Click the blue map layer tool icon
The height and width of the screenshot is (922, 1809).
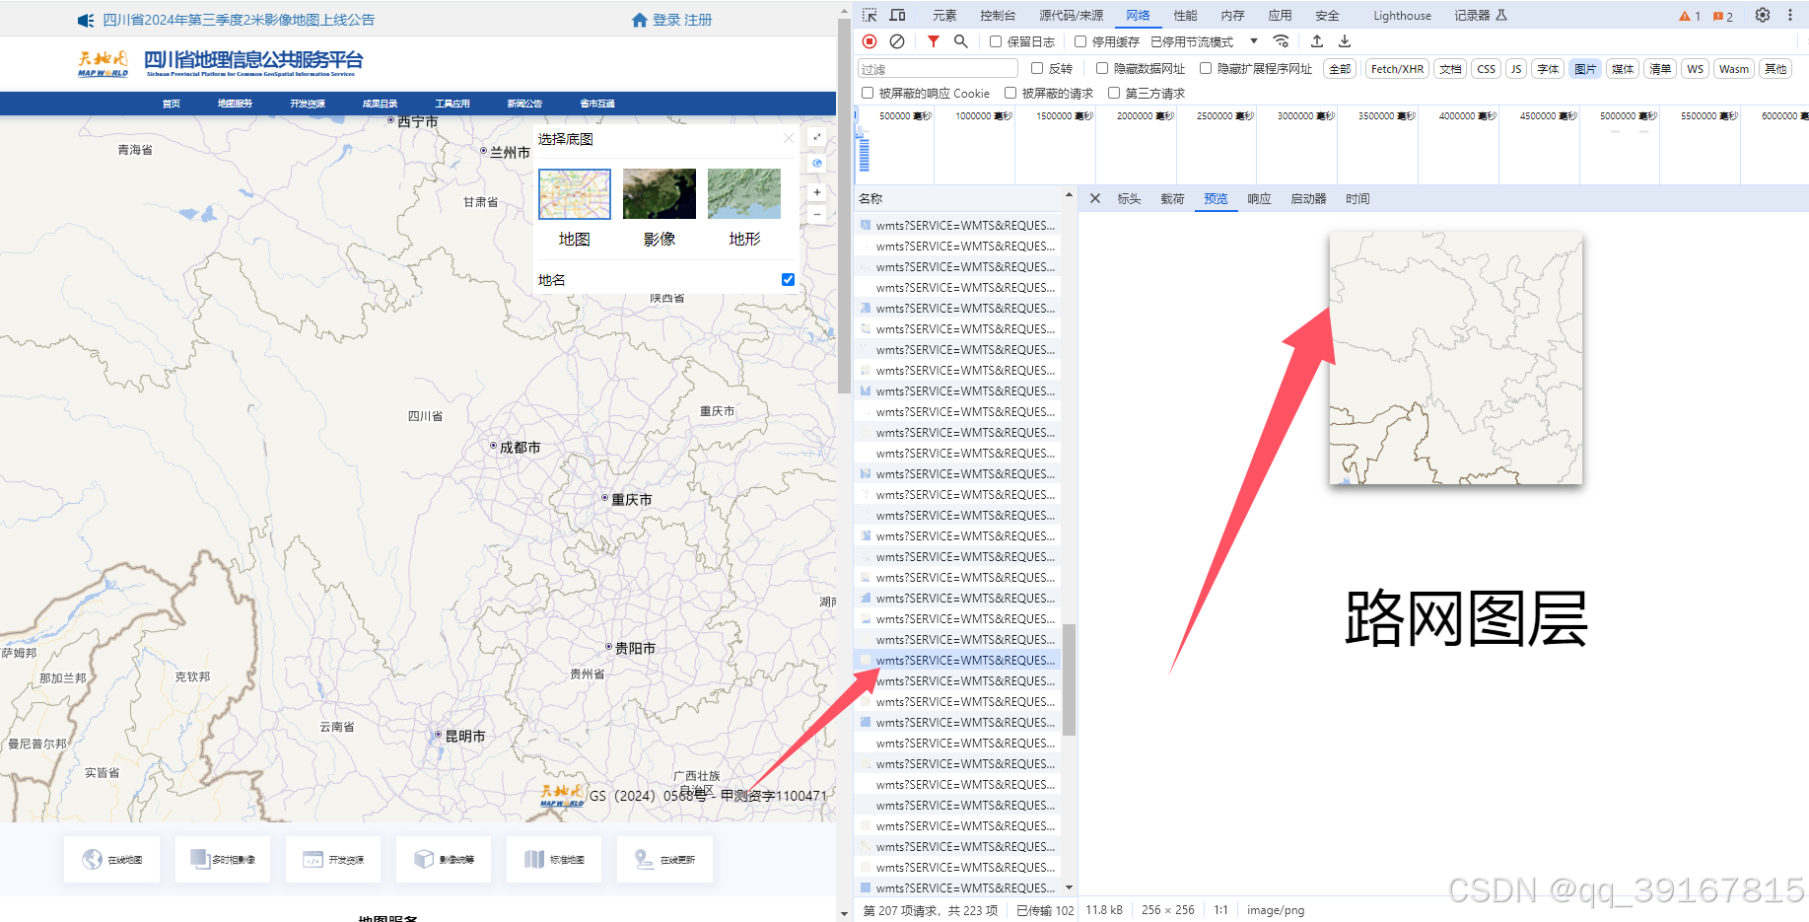click(x=817, y=163)
